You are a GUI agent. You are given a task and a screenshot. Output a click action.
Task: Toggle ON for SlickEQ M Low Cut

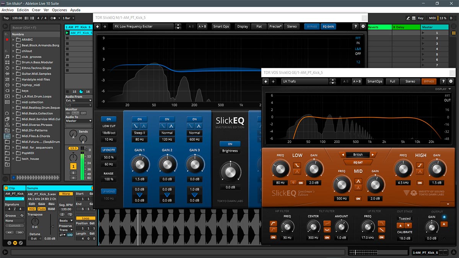109,119
